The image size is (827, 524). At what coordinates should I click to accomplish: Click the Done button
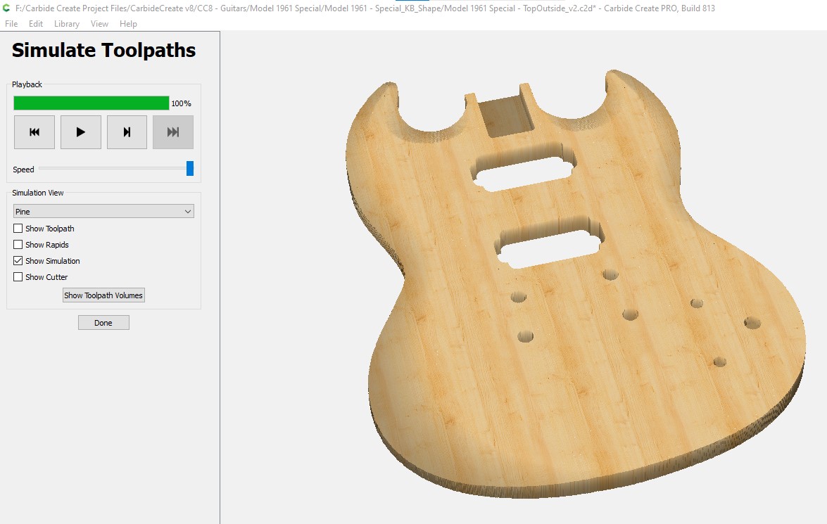[103, 323]
